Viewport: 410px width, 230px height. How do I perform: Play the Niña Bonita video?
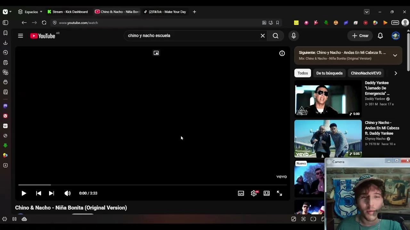[x=24, y=193]
